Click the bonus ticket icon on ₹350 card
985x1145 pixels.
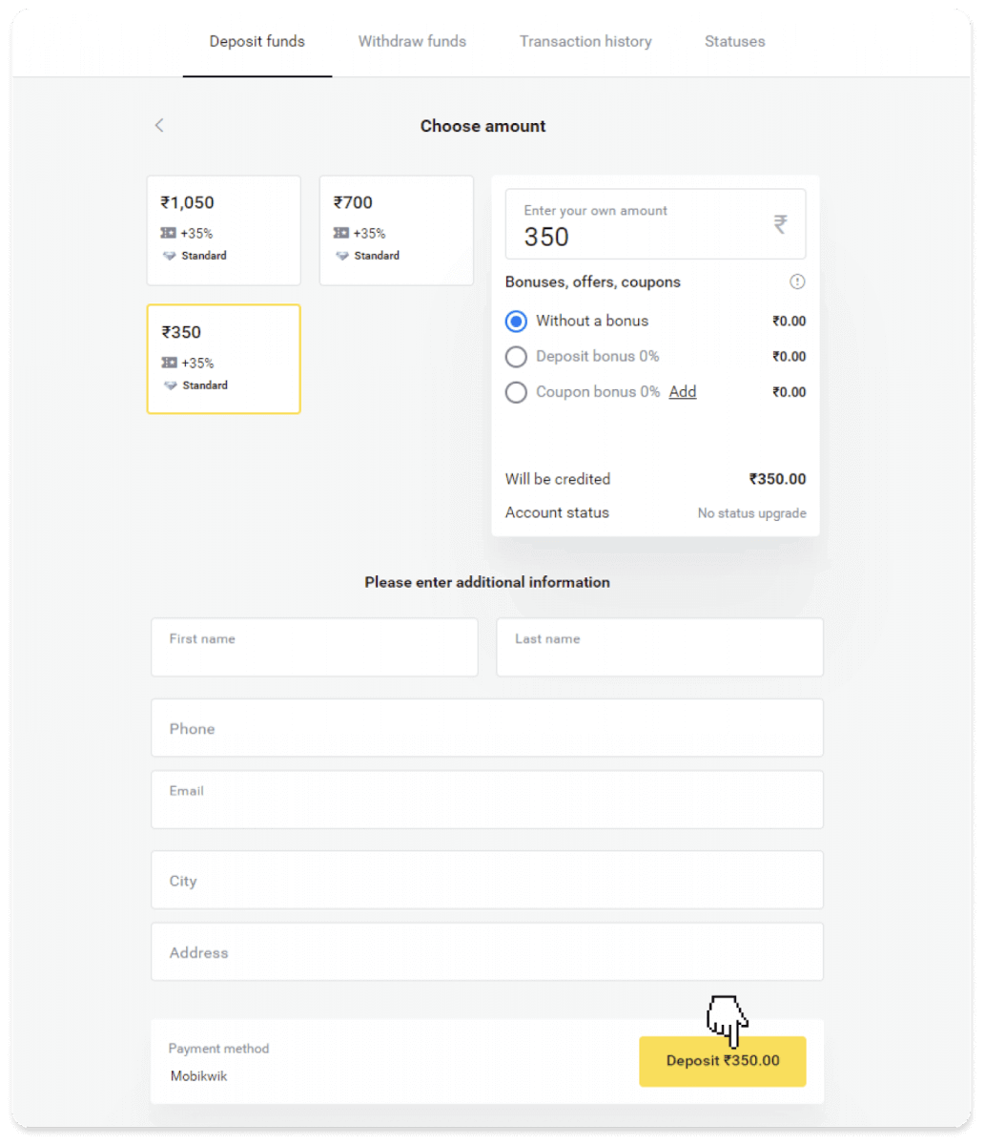169,363
